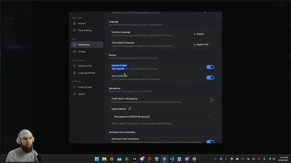This screenshot has width=291, height=163.
Task: Select System in the settings sidebar
Action: click(x=87, y=94)
